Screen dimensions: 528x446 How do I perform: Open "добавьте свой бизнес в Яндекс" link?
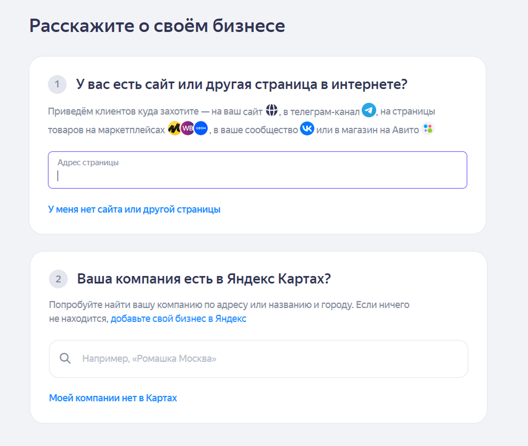coord(178,319)
